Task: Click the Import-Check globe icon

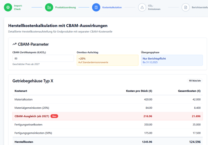Action: (8, 7)
